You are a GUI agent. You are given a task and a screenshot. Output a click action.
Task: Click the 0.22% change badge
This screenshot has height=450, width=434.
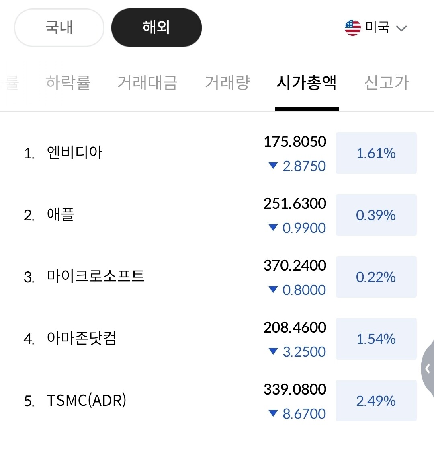[x=376, y=277]
